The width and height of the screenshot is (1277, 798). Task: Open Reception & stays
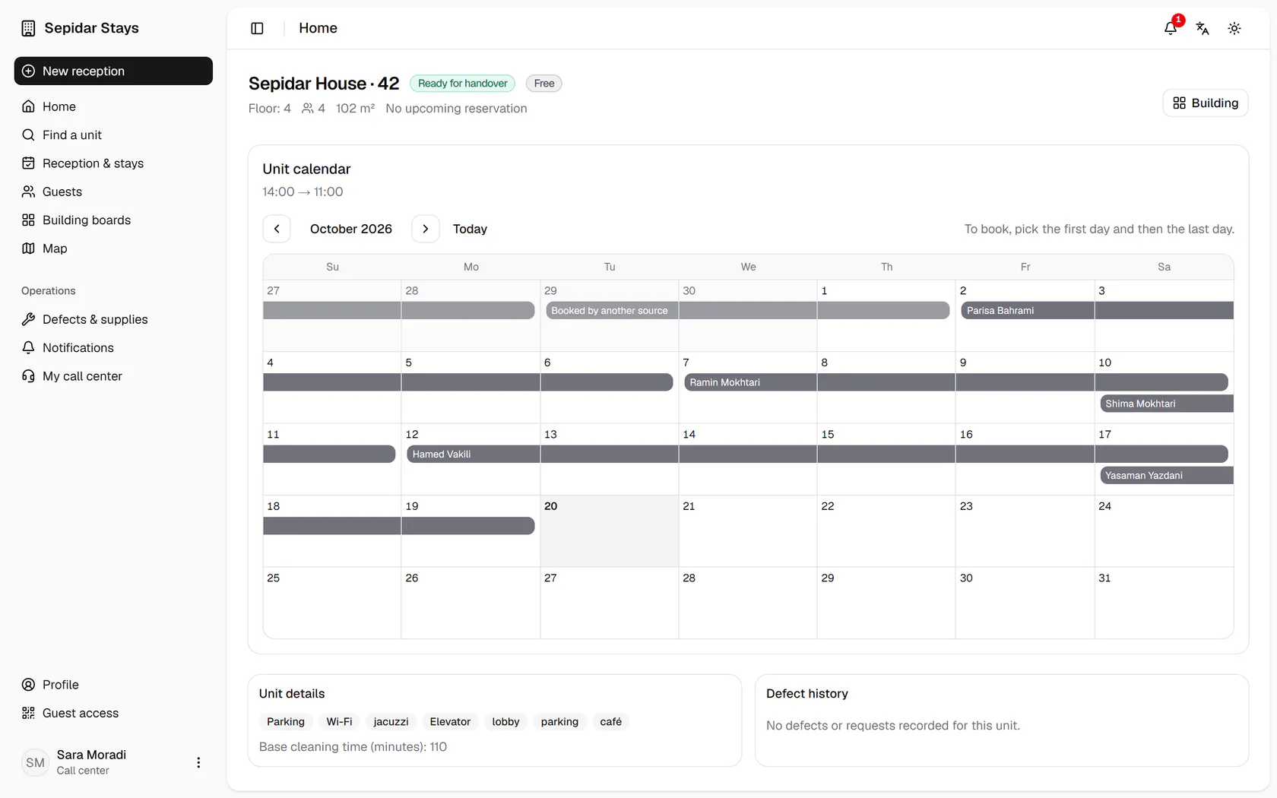tap(113, 163)
